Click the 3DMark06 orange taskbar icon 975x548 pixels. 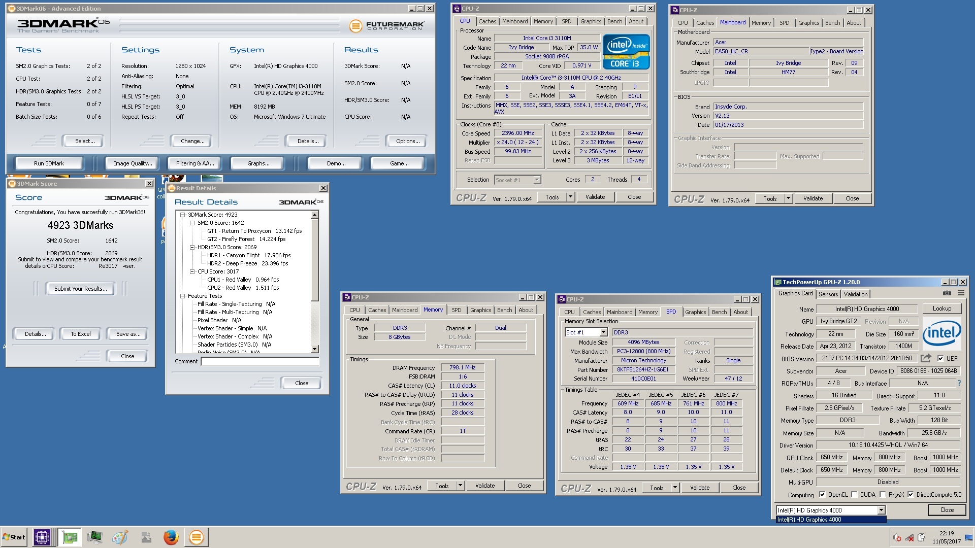pos(196,537)
